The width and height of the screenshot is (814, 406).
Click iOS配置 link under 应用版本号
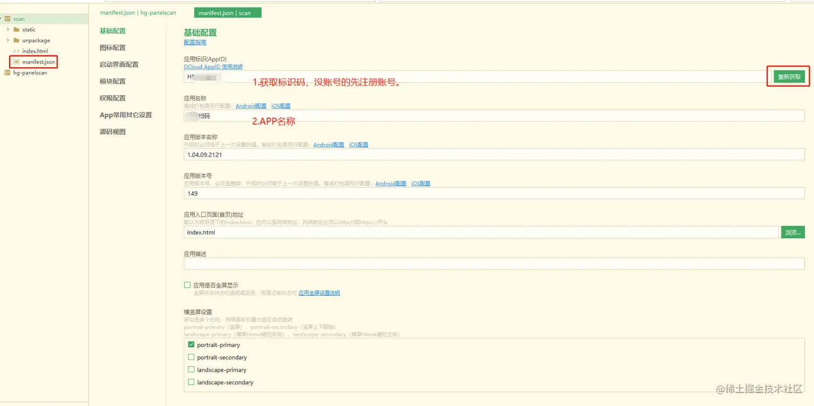[421, 183]
